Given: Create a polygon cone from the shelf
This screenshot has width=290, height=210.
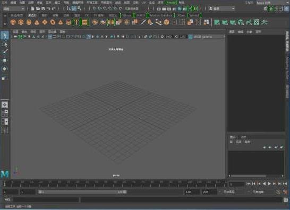Looking at the screenshot, I should (37, 22).
